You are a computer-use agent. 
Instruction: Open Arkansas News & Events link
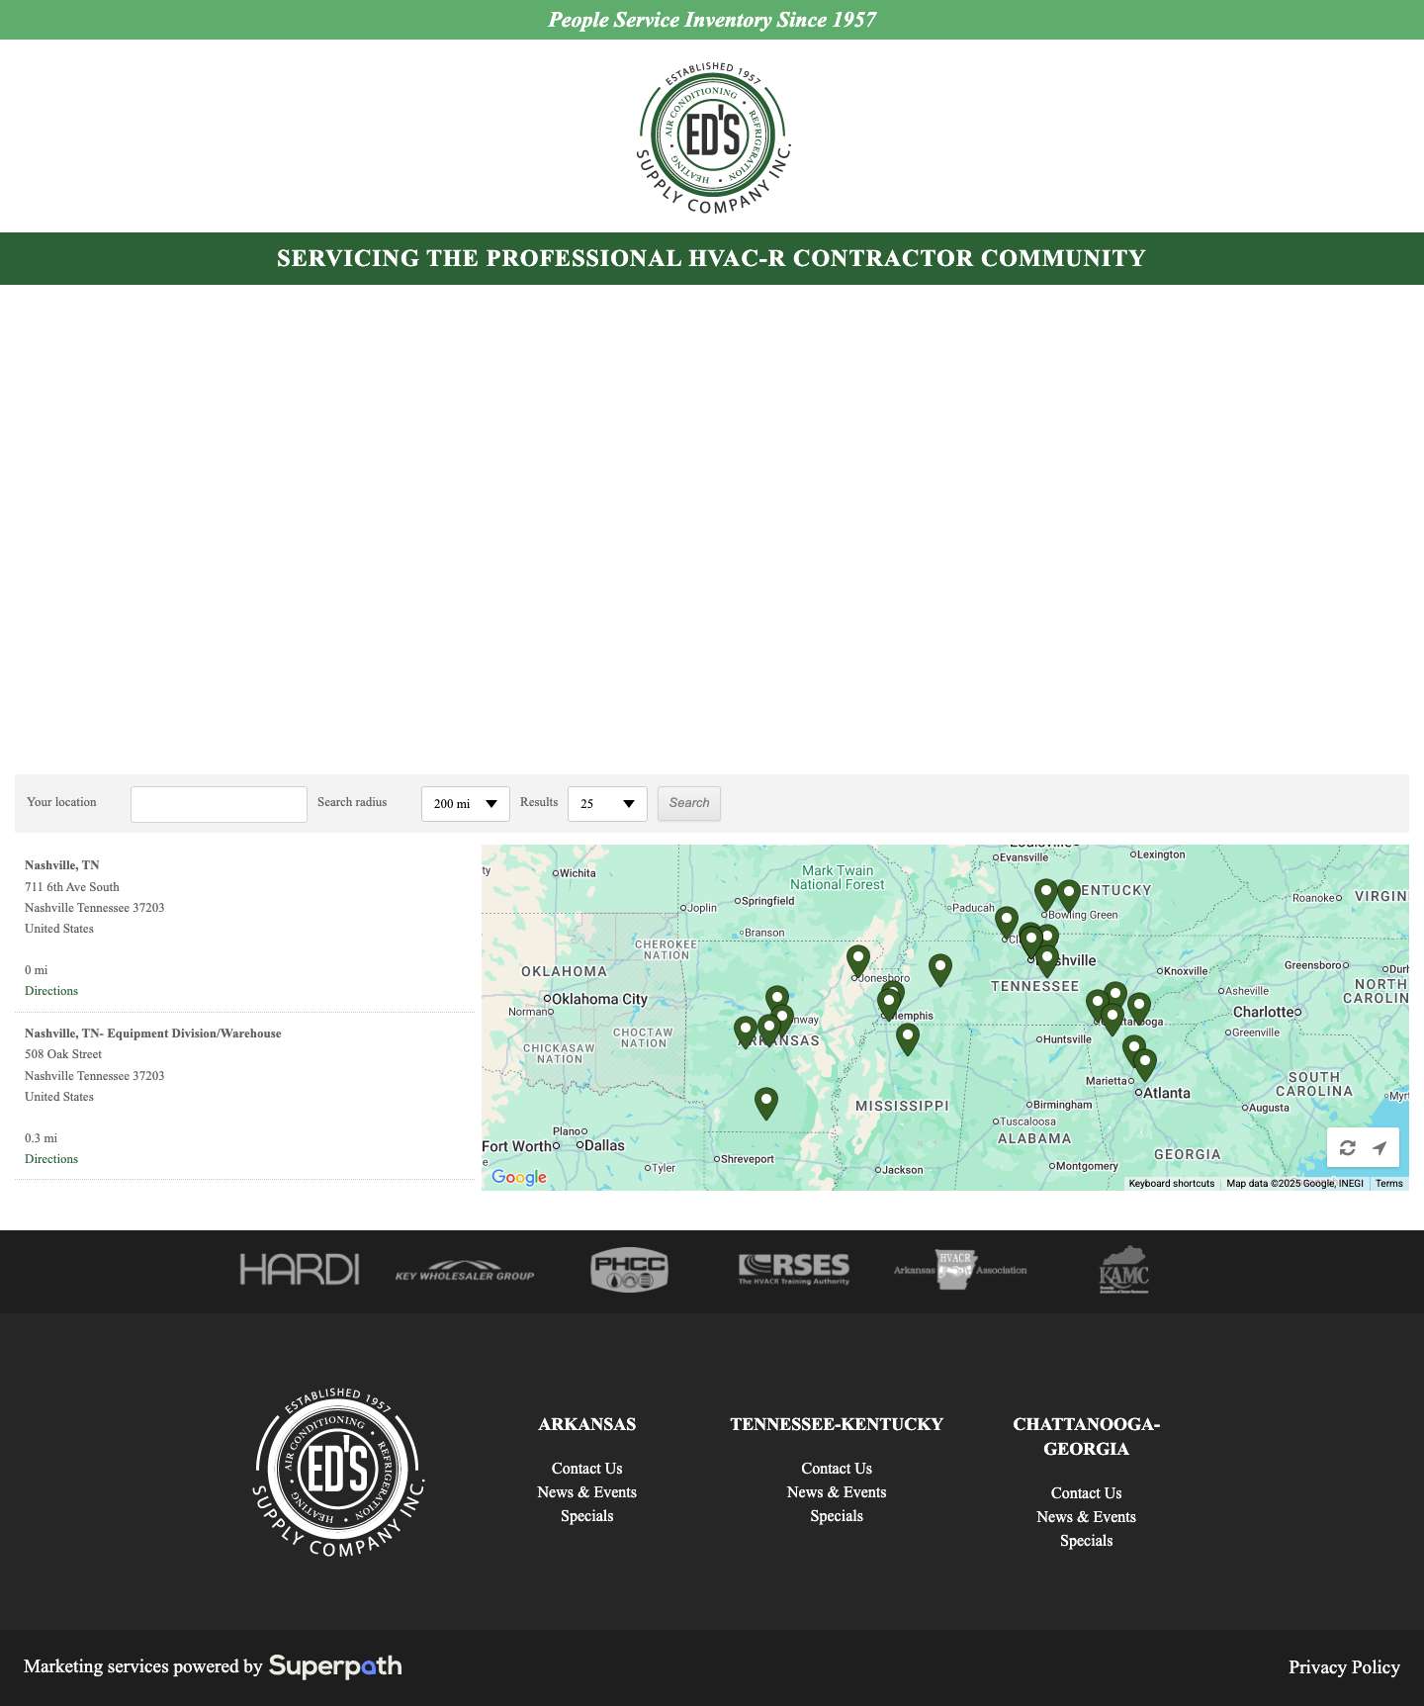pos(587,1492)
